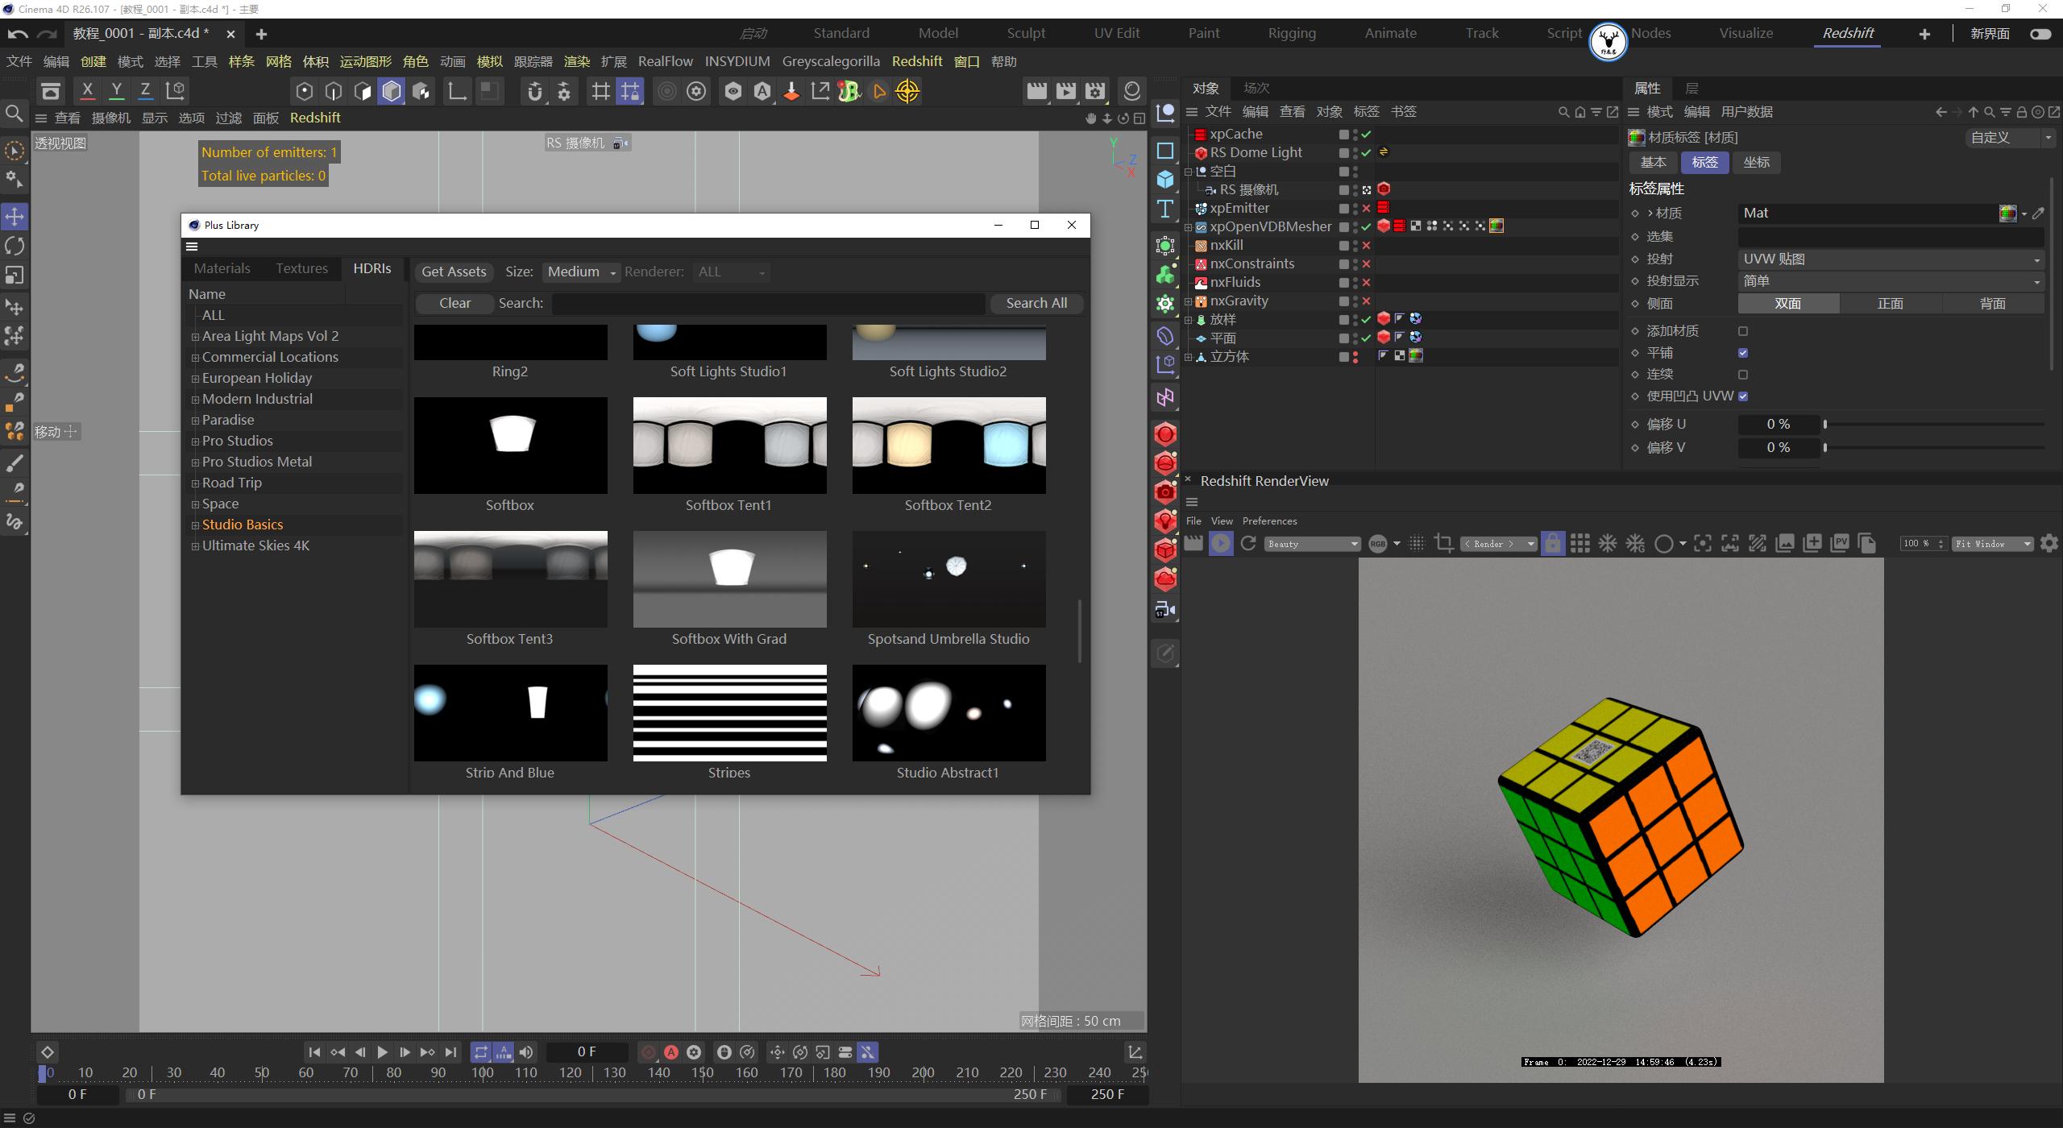Screen dimensions: 2063x1128
Task: Click the Search All button
Action: click(x=1036, y=303)
